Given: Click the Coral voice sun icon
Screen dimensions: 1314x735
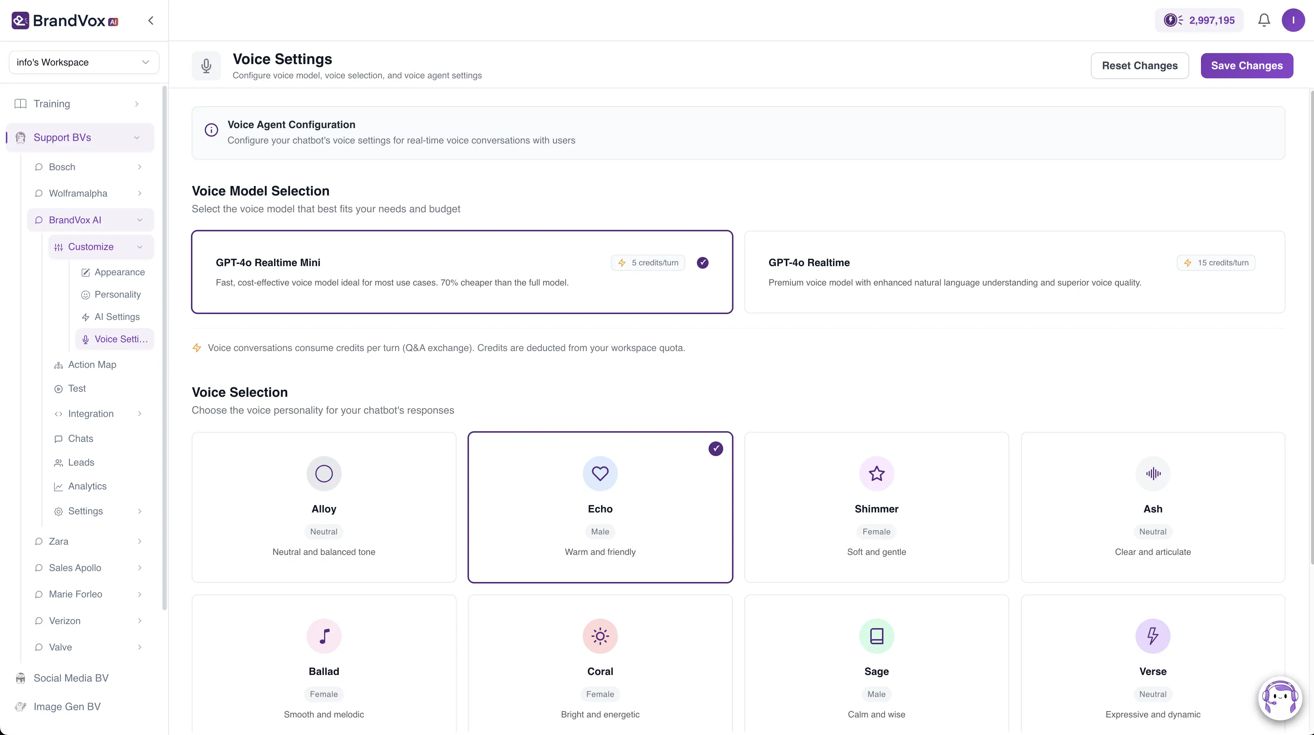Looking at the screenshot, I should pyautogui.click(x=600, y=636).
